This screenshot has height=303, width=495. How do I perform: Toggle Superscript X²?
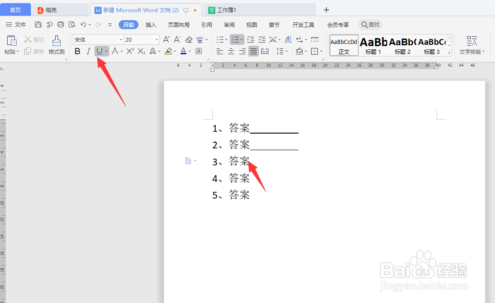point(130,51)
